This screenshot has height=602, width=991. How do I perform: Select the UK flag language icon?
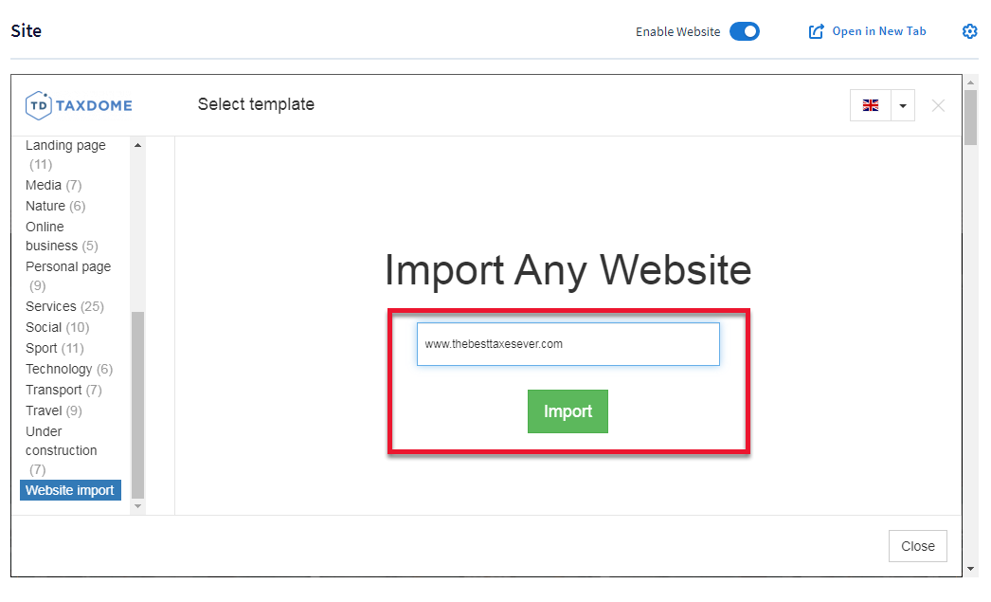coord(871,105)
